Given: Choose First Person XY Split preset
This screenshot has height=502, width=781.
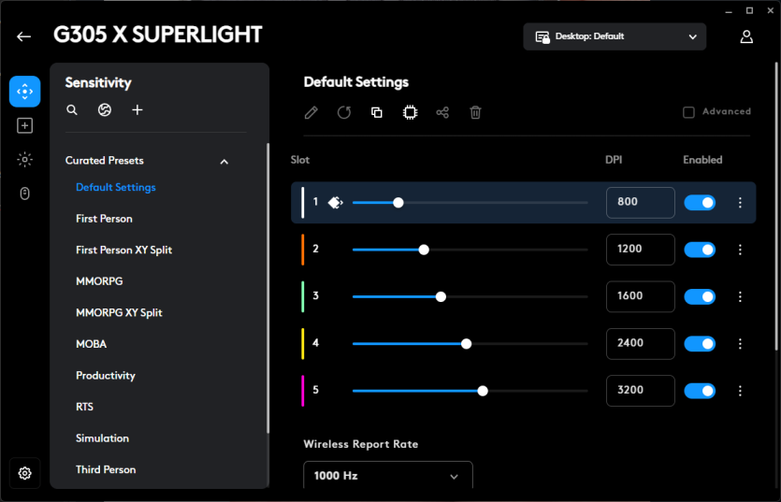Looking at the screenshot, I should (124, 250).
